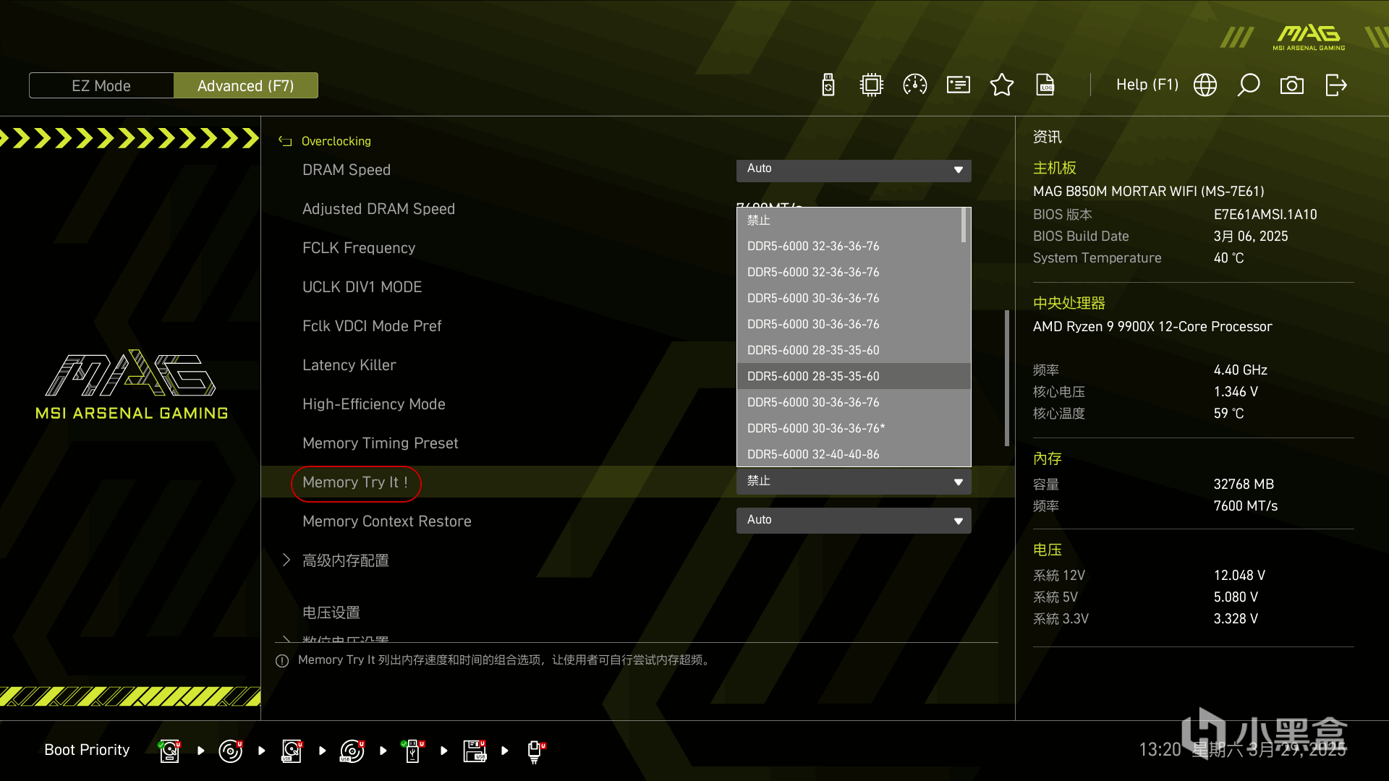The width and height of the screenshot is (1389, 781).
Task: Click first boot priority device icon
Action: [170, 751]
